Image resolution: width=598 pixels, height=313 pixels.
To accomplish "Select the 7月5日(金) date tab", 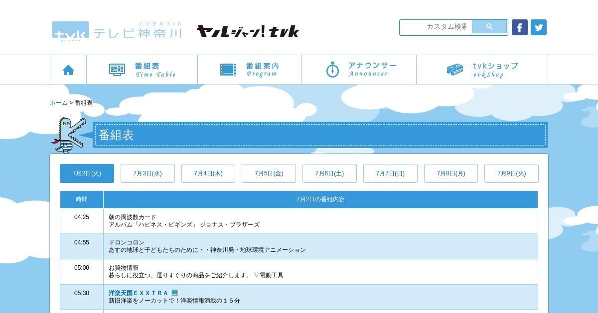I will (269, 173).
